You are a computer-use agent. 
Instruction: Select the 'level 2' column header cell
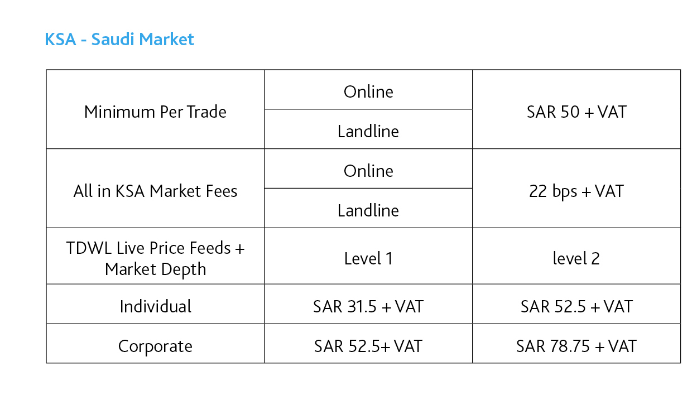[576, 259]
